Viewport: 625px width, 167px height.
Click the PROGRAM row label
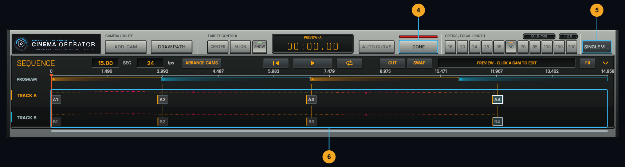27,79
